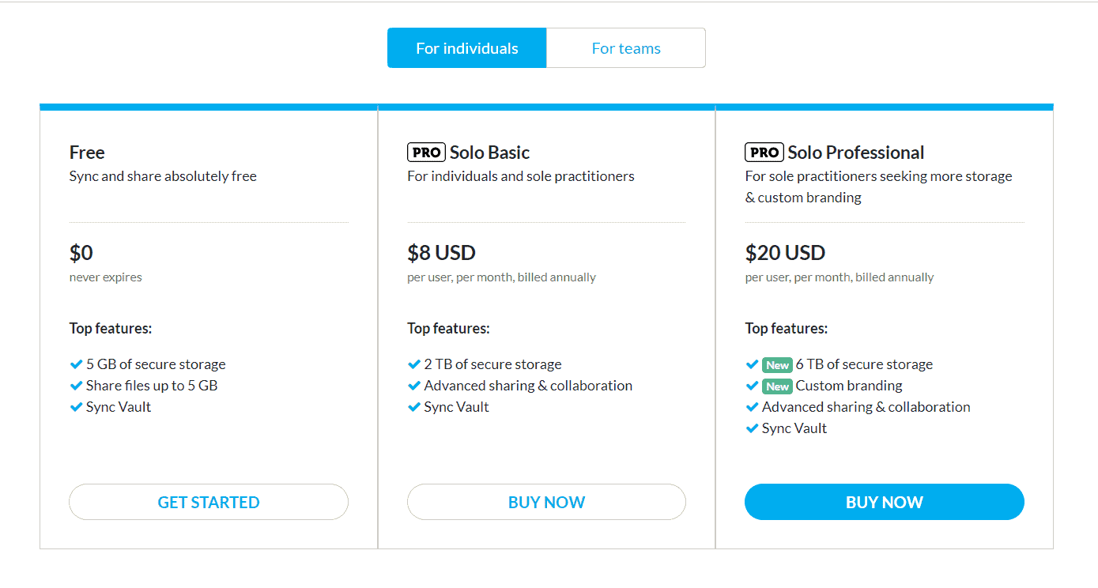This screenshot has width=1098, height=588.
Task: Click checkmark beside Solo Professional's Sync Vault
Action: tap(752, 428)
